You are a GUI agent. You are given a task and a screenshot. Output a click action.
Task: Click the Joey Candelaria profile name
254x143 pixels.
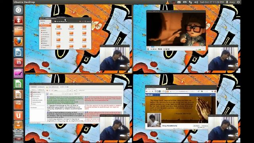169,126
